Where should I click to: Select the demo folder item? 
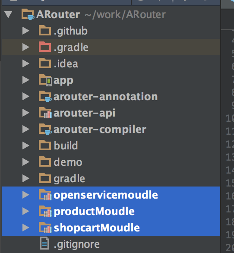[x=111, y=162]
